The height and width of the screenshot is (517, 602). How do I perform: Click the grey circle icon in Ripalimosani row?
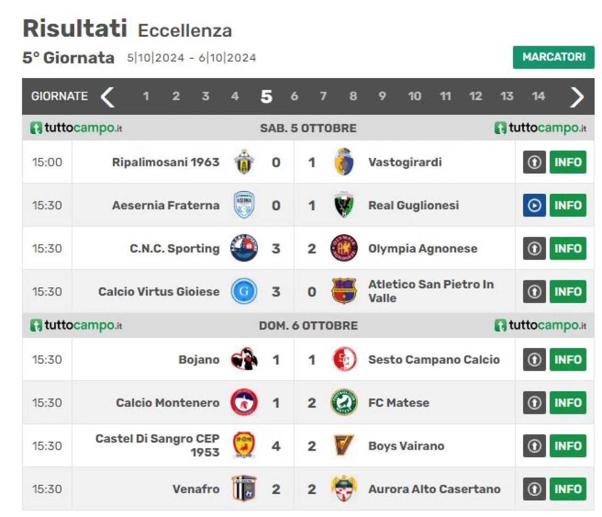click(534, 162)
